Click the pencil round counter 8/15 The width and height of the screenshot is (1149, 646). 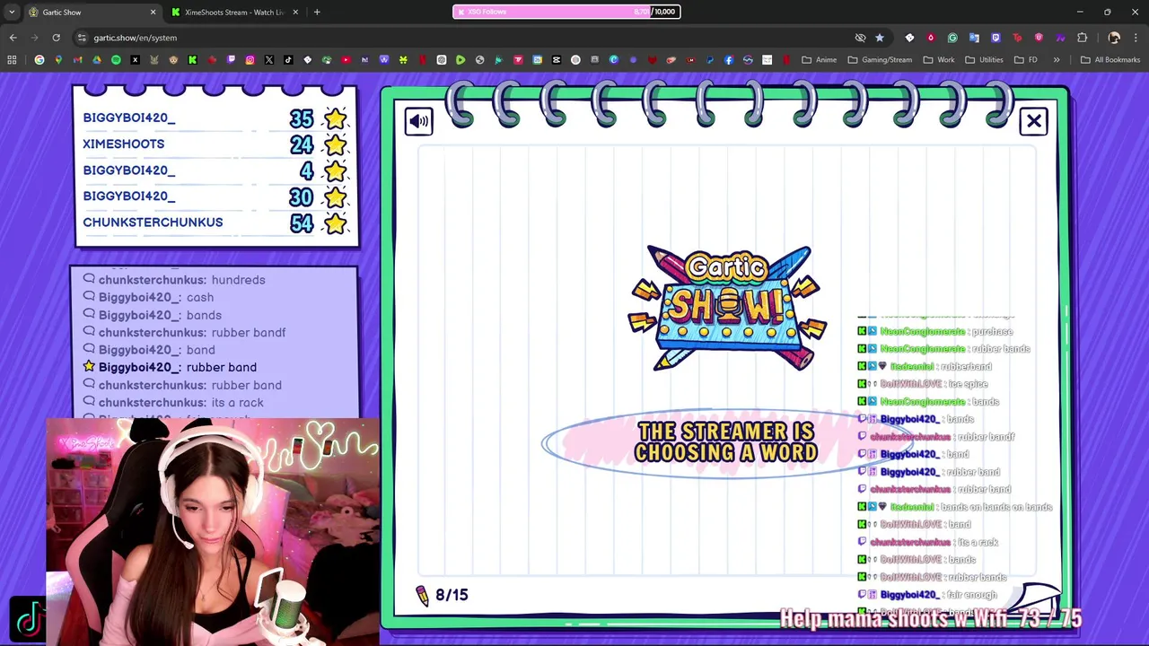442,595
